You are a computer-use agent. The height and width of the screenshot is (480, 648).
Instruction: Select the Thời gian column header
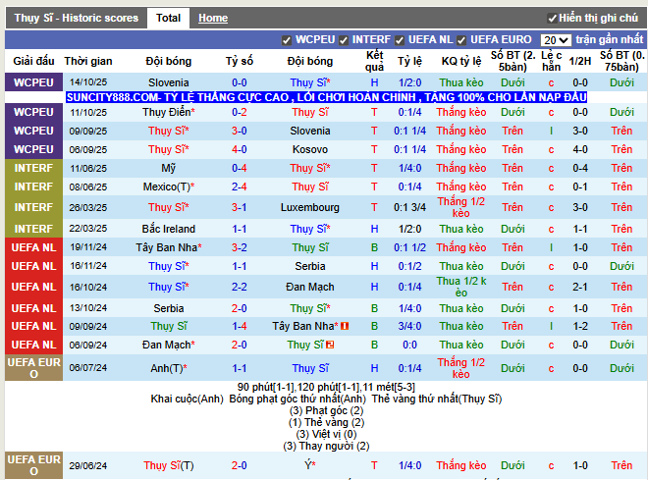pyautogui.click(x=88, y=61)
